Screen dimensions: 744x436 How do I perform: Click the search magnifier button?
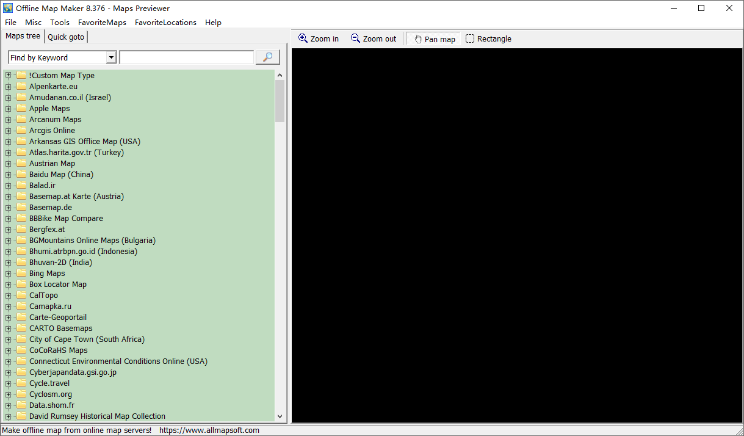[267, 57]
